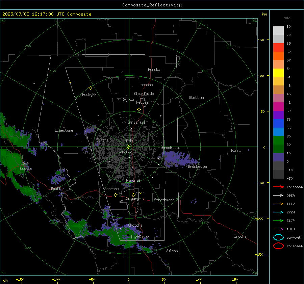
Task: Click the Drumheller label
Action: [198, 166]
